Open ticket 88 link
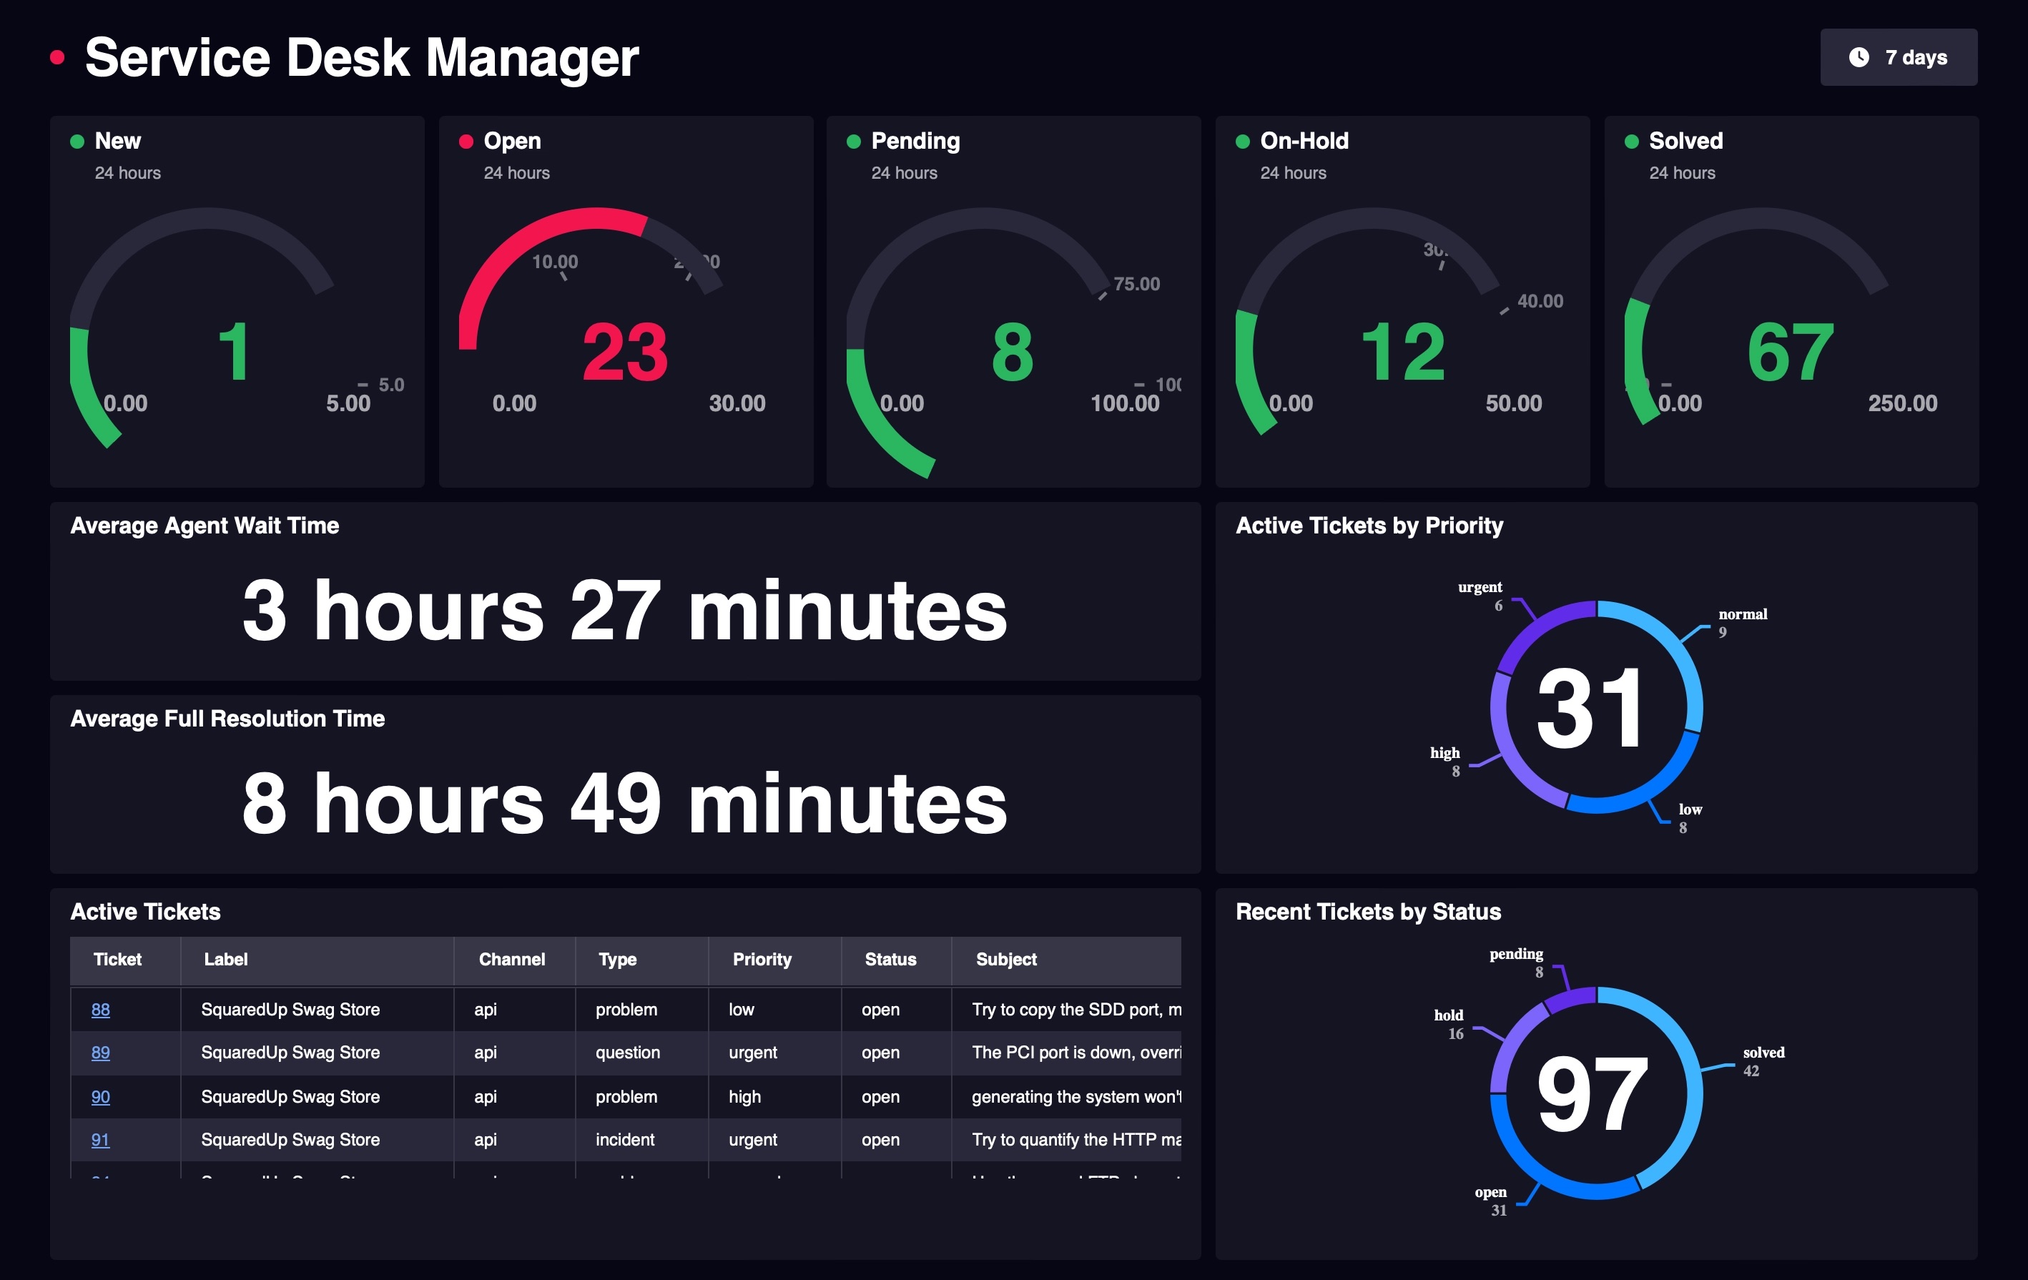The image size is (2028, 1280). pyautogui.click(x=100, y=1009)
